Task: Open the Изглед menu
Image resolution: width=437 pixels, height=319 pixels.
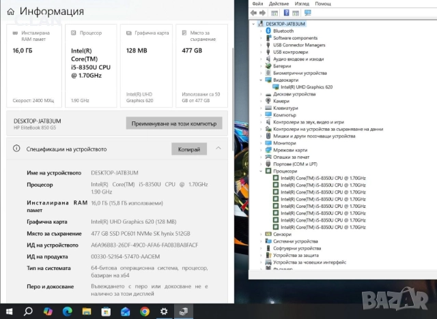Action: tap(302, 3)
